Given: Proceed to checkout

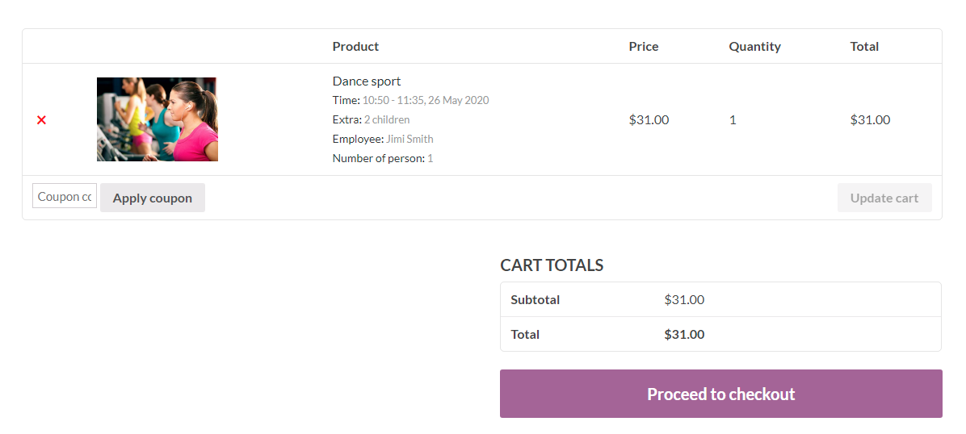Looking at the screenshot, I should (720, 394).
